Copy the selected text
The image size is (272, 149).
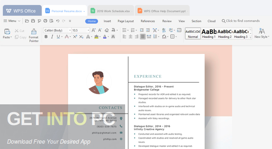click(x=20, y=37)
